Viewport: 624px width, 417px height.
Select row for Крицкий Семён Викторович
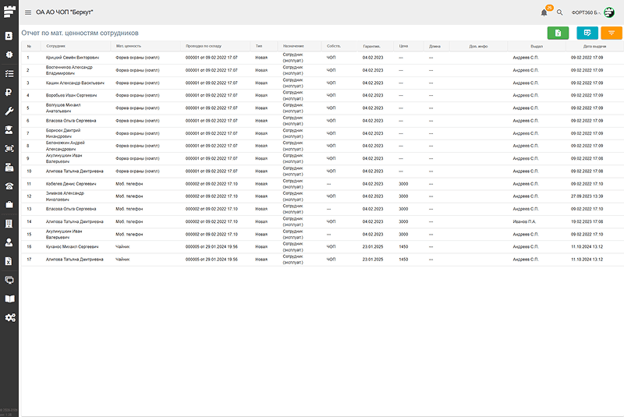tap(72, 58)
